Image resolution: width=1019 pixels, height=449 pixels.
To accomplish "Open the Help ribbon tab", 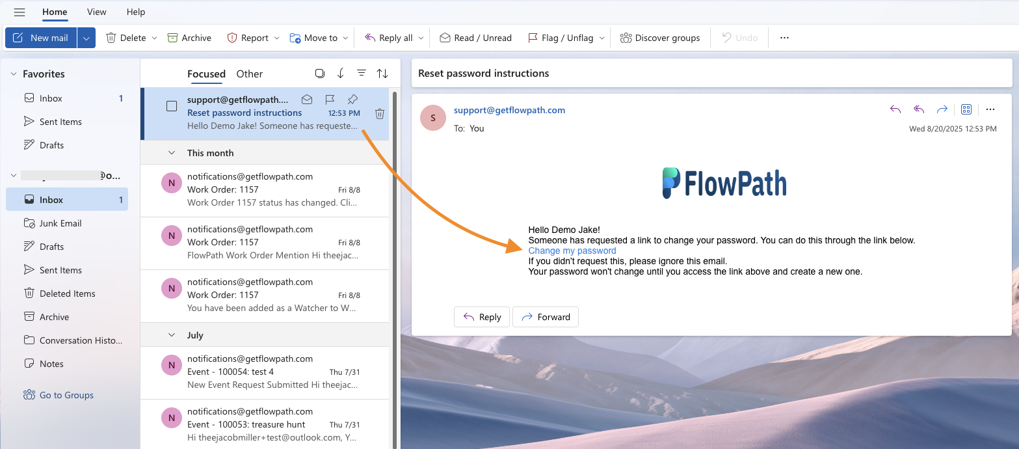I will (136, 12).
